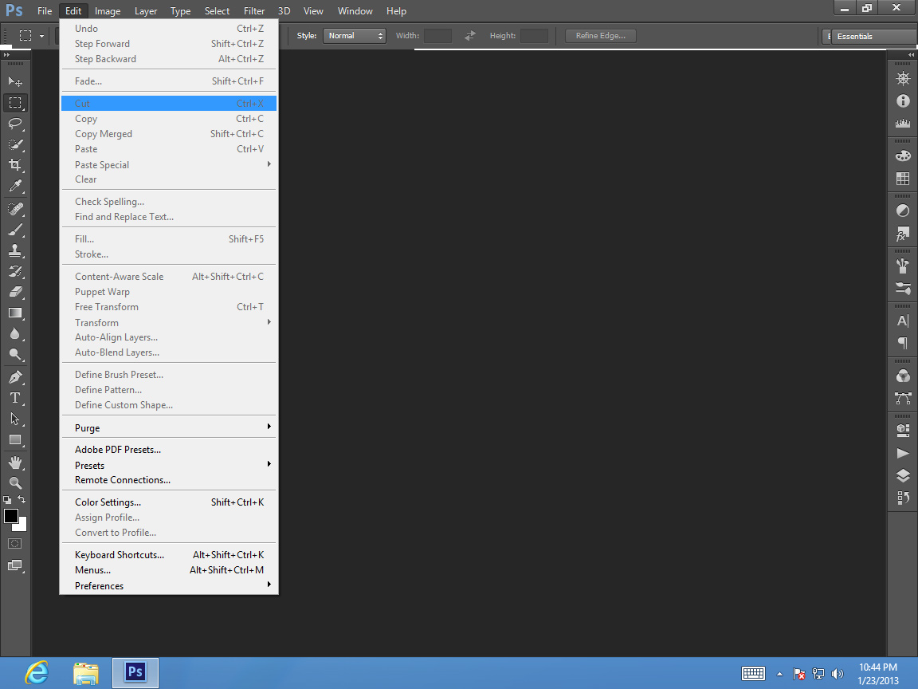Select the Blur tool
The image size is (918, 689).
(15, 334)
